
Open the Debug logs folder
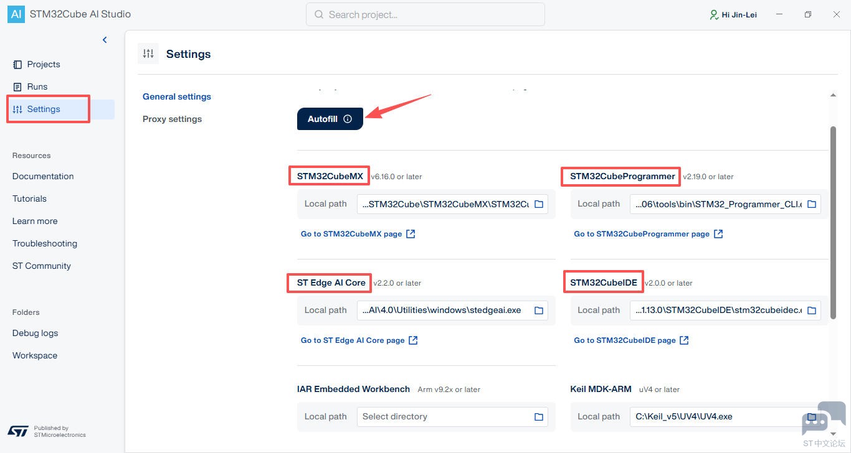coord(35,333)
